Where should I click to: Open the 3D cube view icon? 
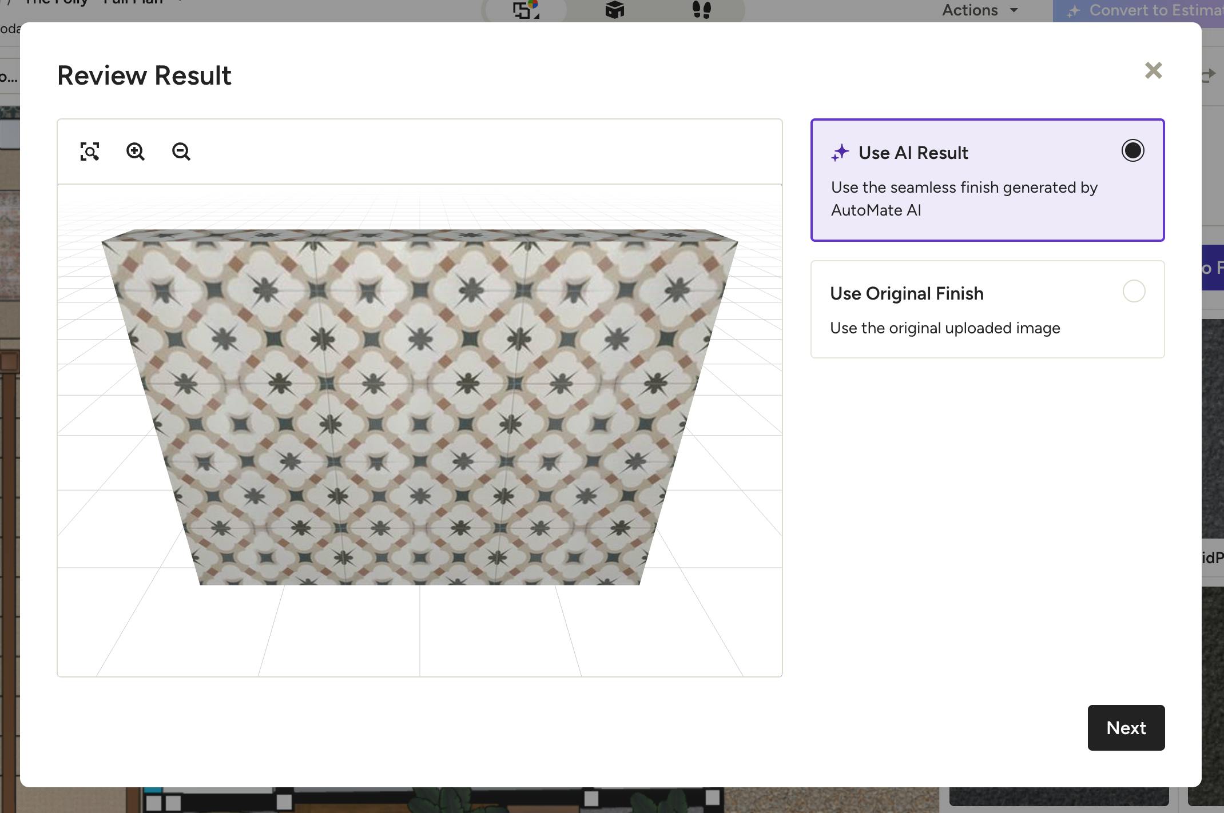(615, 9)
